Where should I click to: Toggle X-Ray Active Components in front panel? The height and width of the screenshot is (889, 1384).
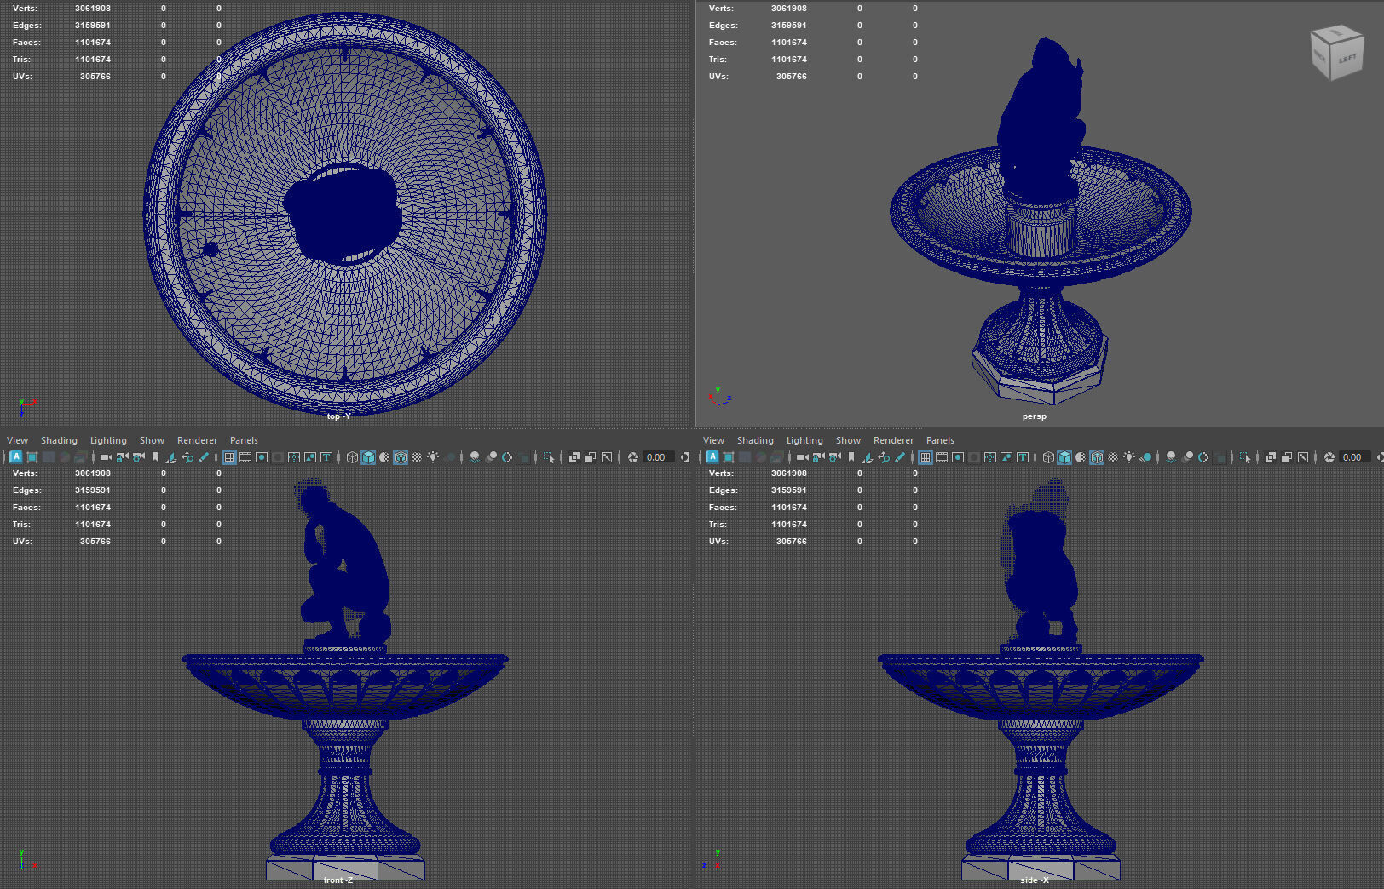click(x=590, y=457)
